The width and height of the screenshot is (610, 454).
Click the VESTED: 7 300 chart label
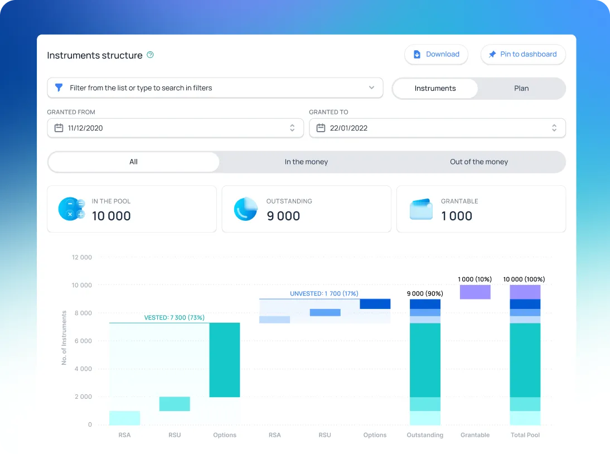tap(175, 317)
